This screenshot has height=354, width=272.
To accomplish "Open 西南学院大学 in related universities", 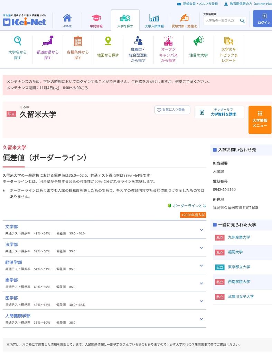I will (x=239, y=282).
